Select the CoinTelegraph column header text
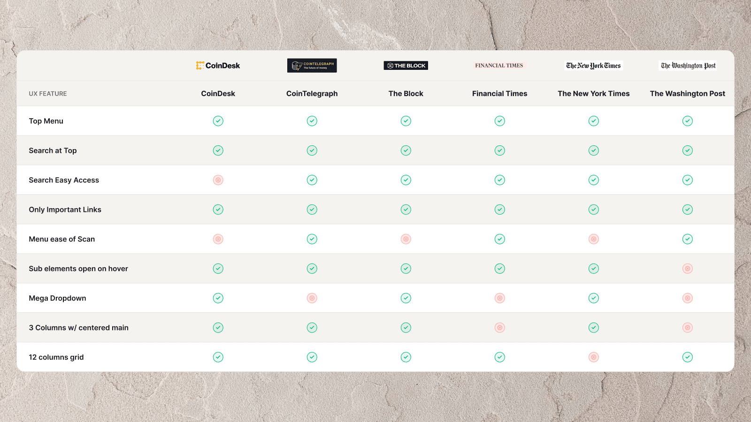Viewport: 751px width, 422px height. click(x=312, y=94)
